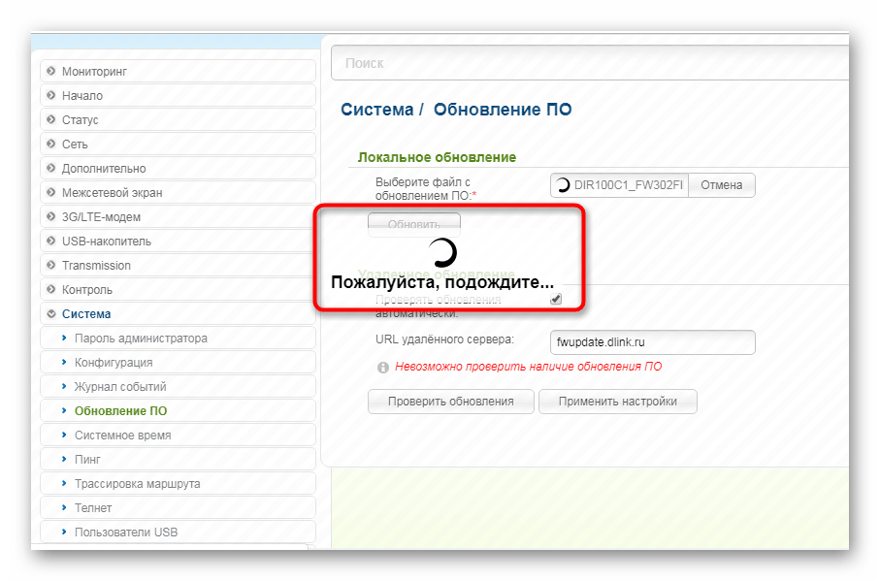Click the loading spinner in the file field
The height and width of the screenshot is (581, 880).
(x=562, y=185)
